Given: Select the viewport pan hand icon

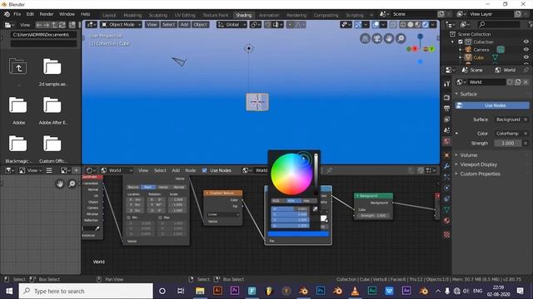Looking at the screenshot, I should (x=389, y=39).
